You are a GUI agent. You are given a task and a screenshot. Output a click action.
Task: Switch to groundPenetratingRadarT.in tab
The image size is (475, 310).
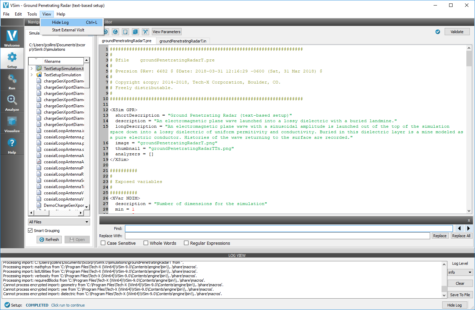click(x=183, y=41)
